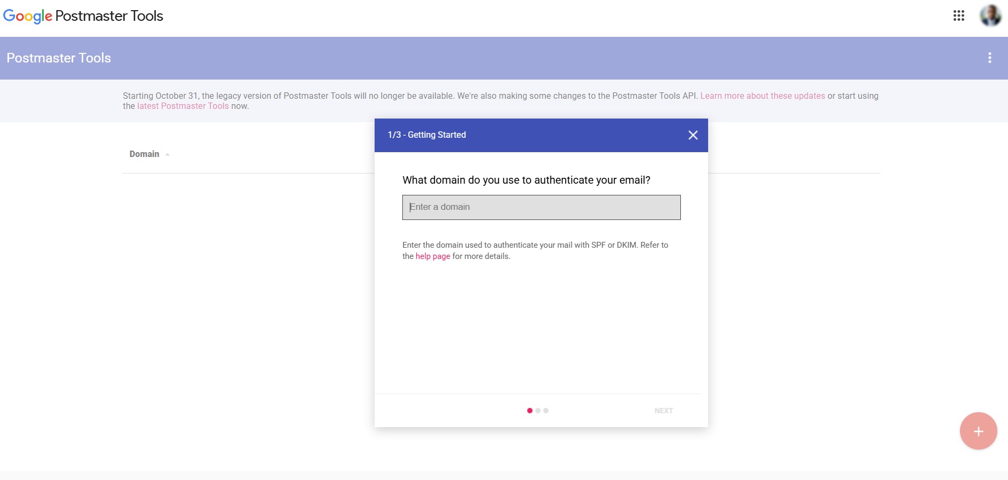Viewport: 1008px width, 480px height.
Task: Click the '1/3 - Getting Started' dialog title
Action: point(427,135)
